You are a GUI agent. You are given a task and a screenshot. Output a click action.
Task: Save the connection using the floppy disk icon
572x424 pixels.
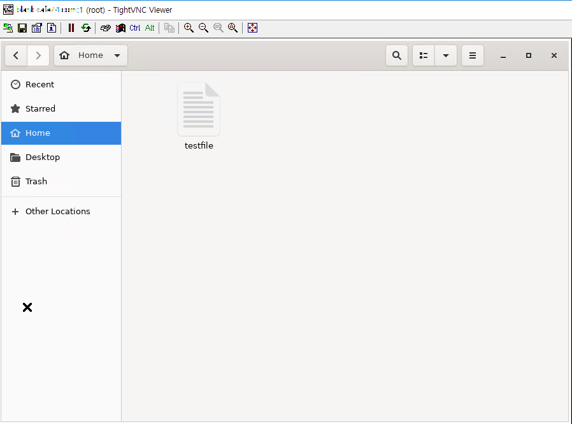[x=22, y=28]
